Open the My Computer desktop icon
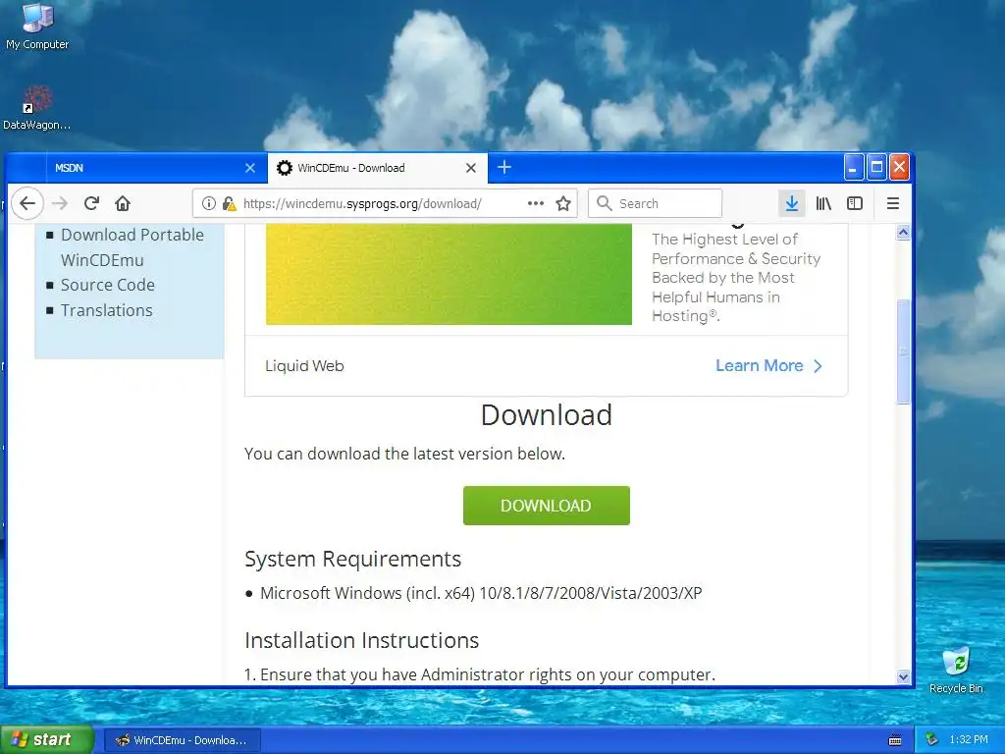The width and height of the screenshot is (1005, 754). click(x=37, y=27)
